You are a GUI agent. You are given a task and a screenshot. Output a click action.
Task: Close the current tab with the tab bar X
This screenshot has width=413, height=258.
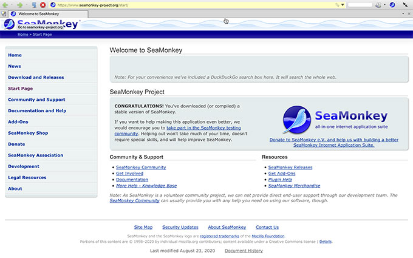tap(409, 14)
